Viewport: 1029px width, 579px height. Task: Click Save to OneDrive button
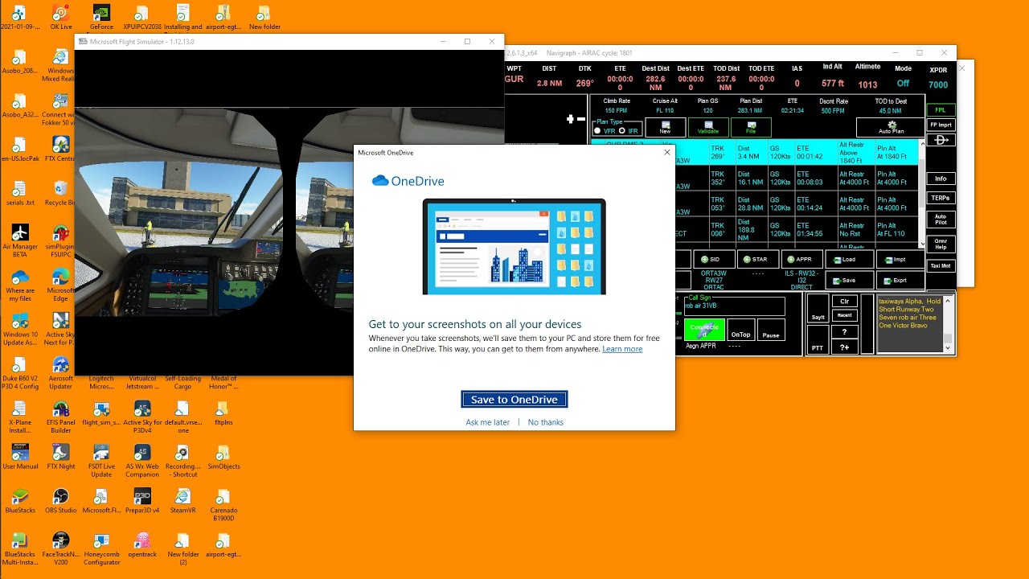pyautogui.click(x=514, y=400)
